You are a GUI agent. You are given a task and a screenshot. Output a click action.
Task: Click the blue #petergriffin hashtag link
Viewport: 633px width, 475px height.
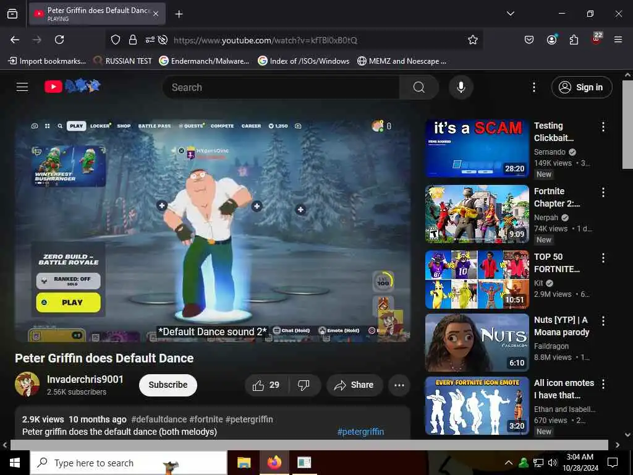point(360,432)
